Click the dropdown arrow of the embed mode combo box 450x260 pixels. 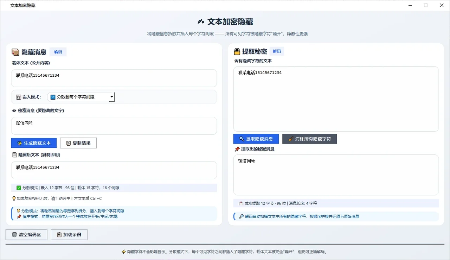pos(111,97)
